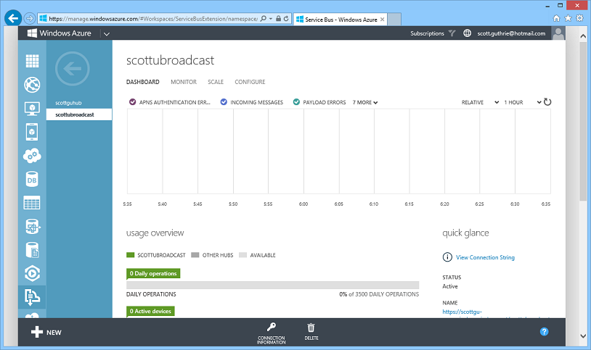
Task: Select scottubroadcast in the navigation list
Action: coord(79,114)
